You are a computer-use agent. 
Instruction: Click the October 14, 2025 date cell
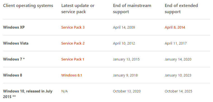179,91
